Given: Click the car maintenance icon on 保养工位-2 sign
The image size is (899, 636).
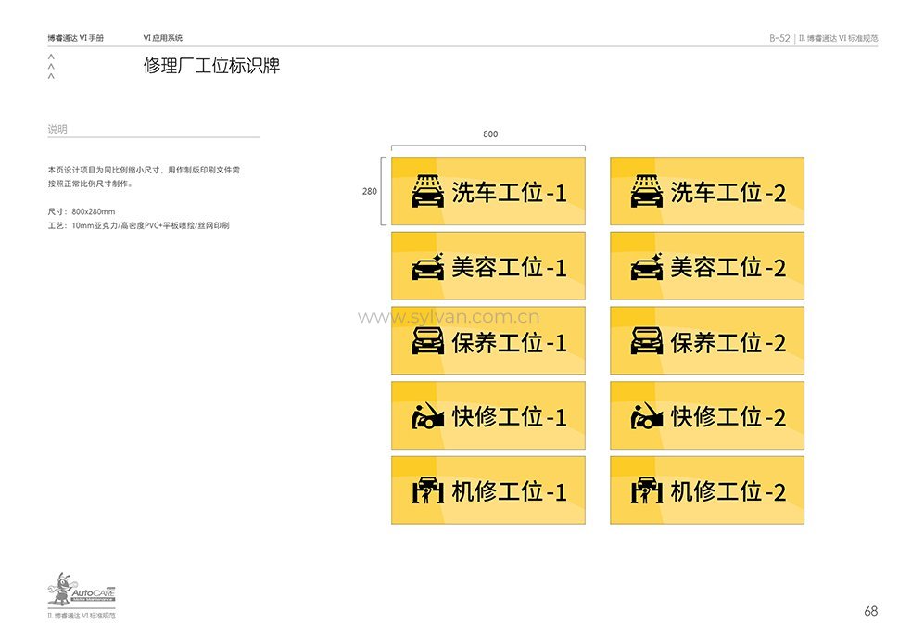Looking at the screenshot, I should (x=647, y=341).
